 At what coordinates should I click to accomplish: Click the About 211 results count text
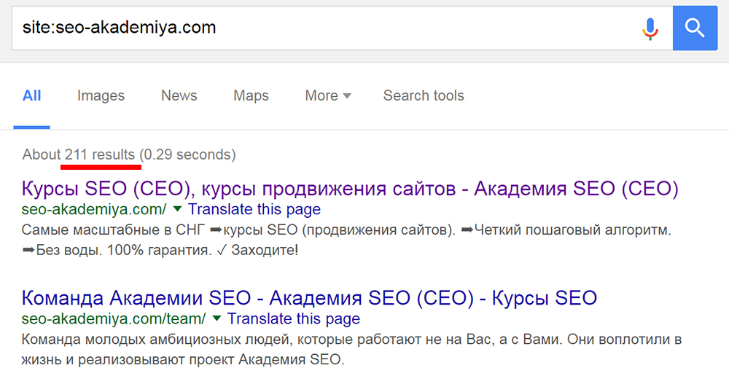click(129, 154)
